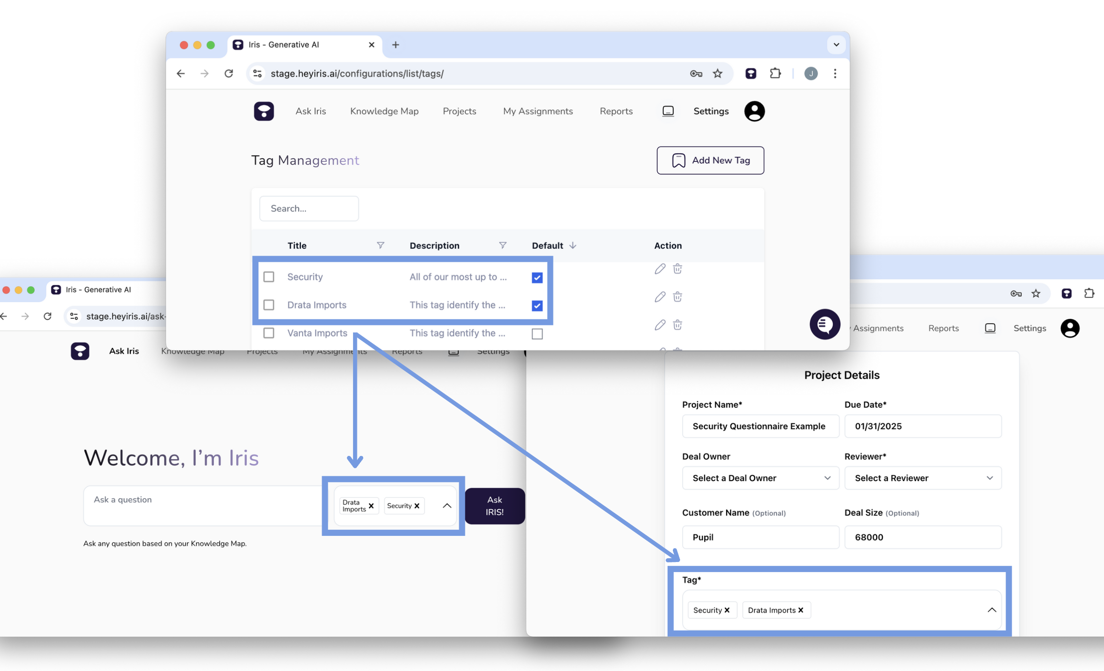Filter the Title column
1104x671 pixels.
380,245
